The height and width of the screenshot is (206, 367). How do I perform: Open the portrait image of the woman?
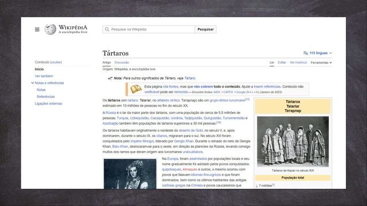click(x=130, y=174)
